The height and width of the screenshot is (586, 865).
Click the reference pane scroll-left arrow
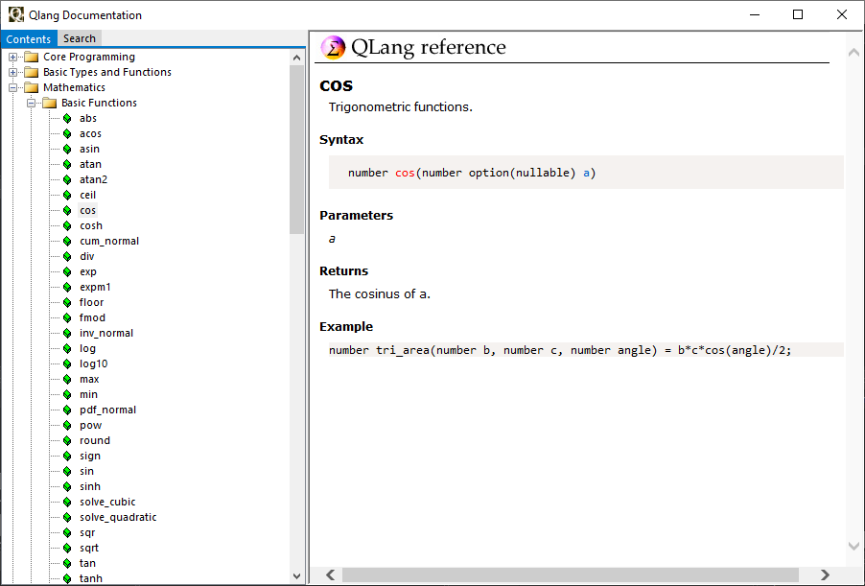tap(331, 574)
